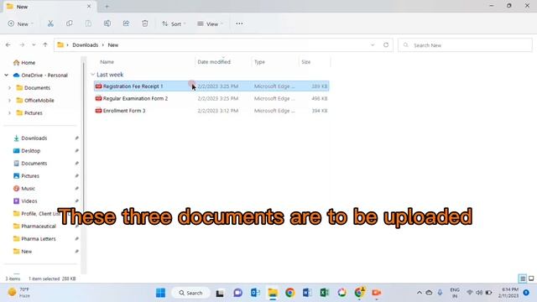Click the ENG IN language indicator
This screenshot has width=537, height=302.
click(x=455, y=293)
